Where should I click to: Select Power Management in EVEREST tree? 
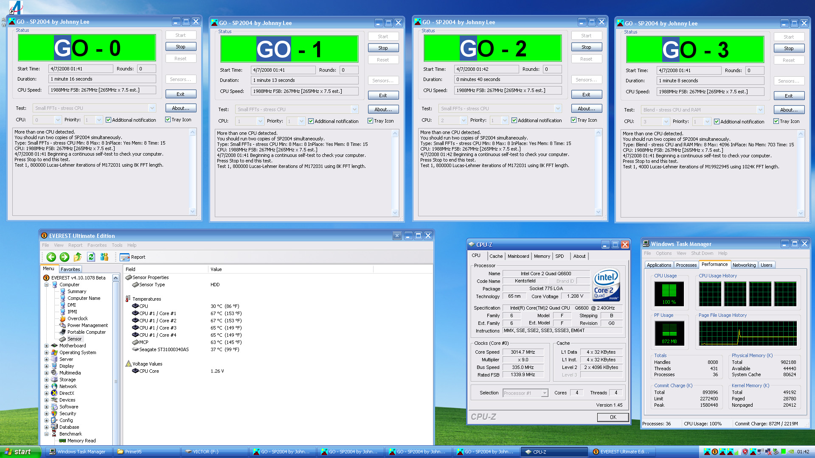tap(87, 325)
